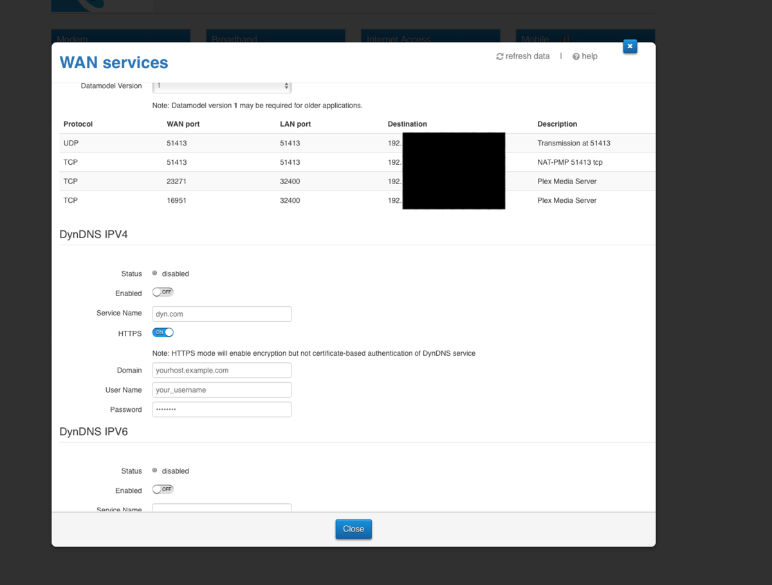Turn off the HTTPS switch
Viewport: 772px width, 585px height.
tap(163, 333)
